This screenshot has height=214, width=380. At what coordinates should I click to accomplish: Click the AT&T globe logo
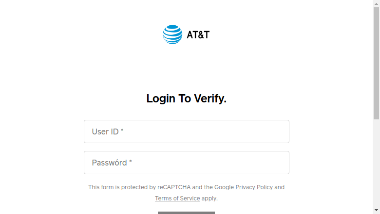(172, 34)
